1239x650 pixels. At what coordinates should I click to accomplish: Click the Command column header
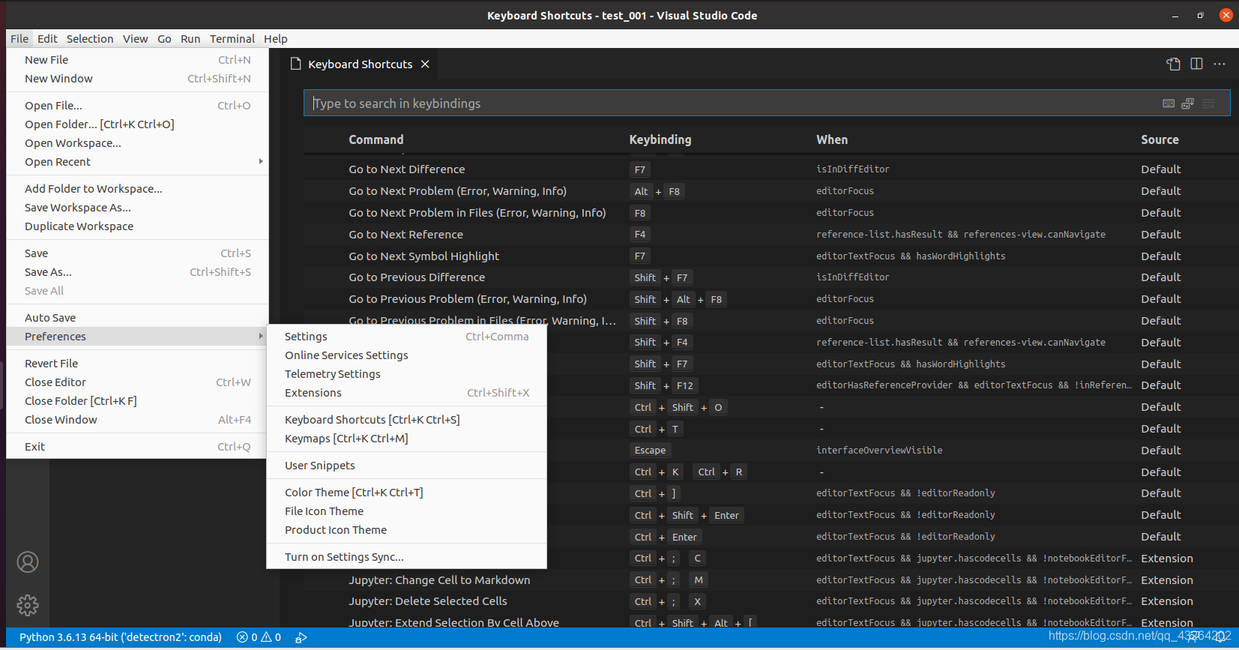point(376,139)
